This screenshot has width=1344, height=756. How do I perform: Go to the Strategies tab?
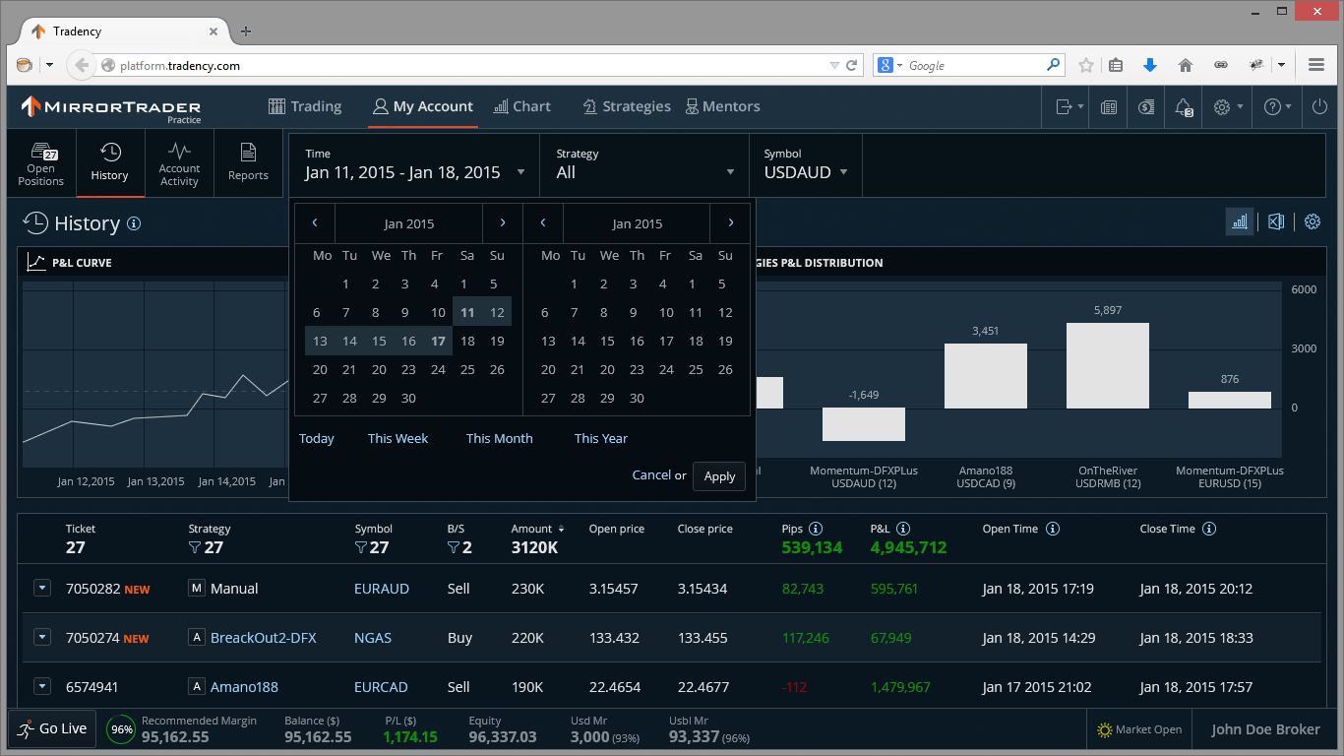click(627, 106)
